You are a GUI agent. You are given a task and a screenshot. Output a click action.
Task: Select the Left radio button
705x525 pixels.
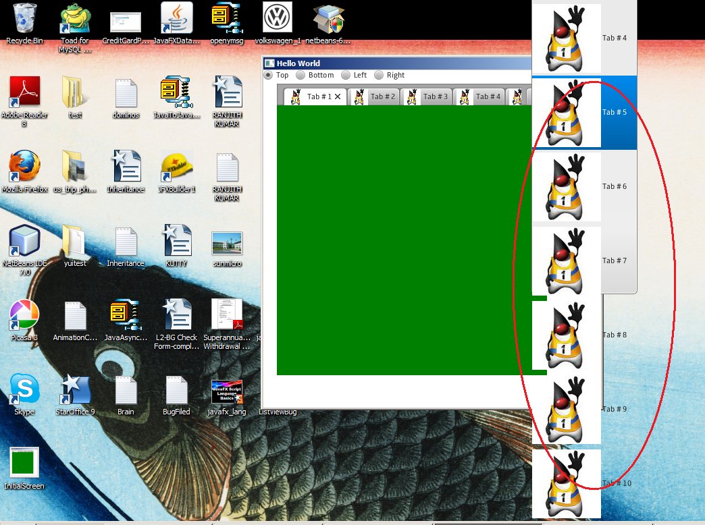(346, 76)
